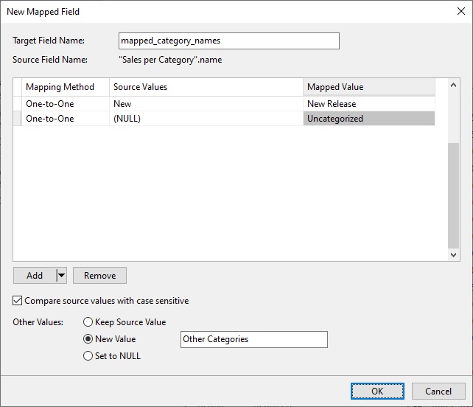Confirm the mapping with OK

point(377,392)
